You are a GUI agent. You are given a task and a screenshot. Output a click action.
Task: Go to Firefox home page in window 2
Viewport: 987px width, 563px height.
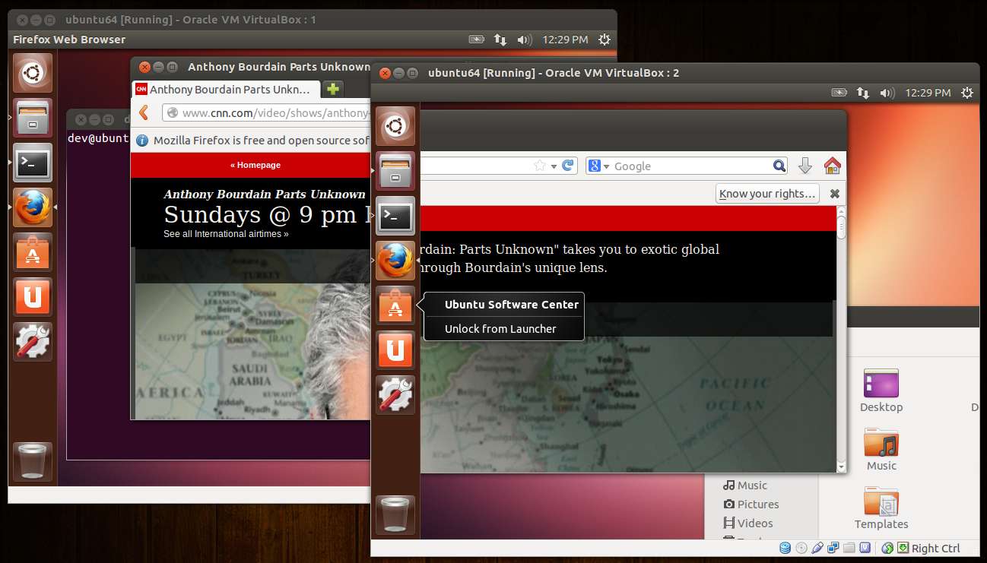(833, 166)
